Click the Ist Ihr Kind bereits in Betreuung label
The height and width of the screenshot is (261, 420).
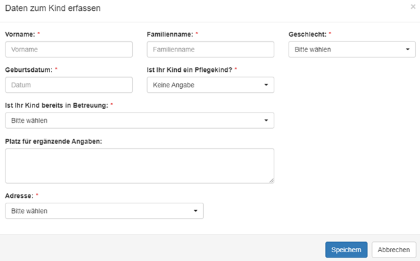[56, 106]
